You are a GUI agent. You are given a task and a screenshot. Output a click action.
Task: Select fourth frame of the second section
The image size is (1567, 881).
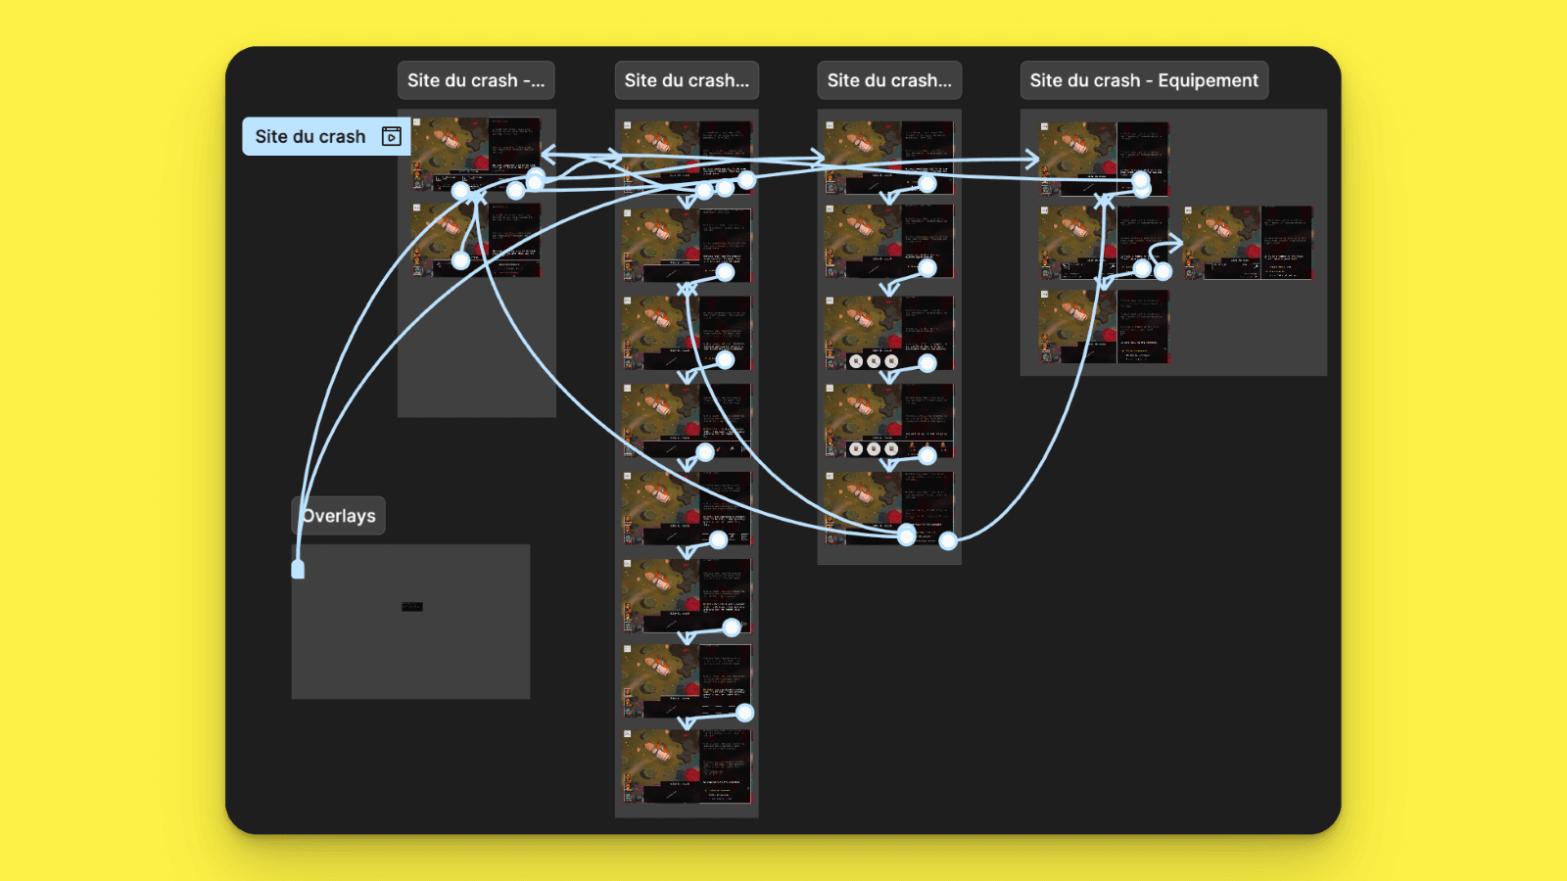687,420
